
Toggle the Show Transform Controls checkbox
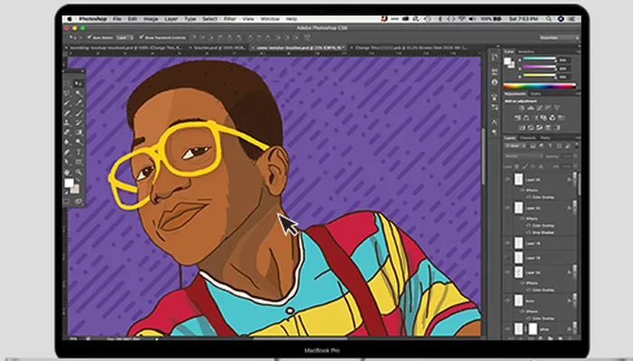click(141, 37)
